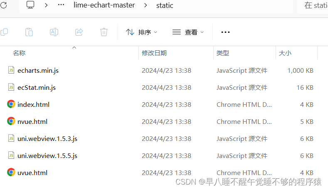
Task: Click the 大小 size column header
Action: click(285, 53)
